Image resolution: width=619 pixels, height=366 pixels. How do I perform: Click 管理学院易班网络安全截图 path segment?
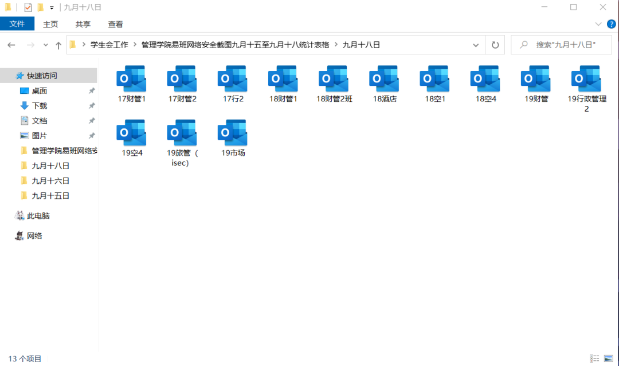point(236,45)
